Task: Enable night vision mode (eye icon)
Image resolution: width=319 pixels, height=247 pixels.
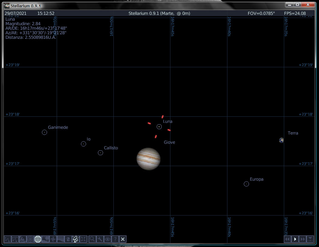Action: [x=107, y=239]
